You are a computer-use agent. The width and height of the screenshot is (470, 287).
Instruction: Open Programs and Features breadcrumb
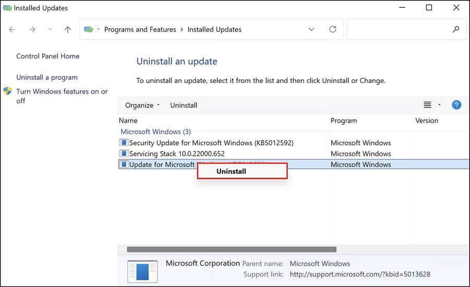tap(140, 29)
